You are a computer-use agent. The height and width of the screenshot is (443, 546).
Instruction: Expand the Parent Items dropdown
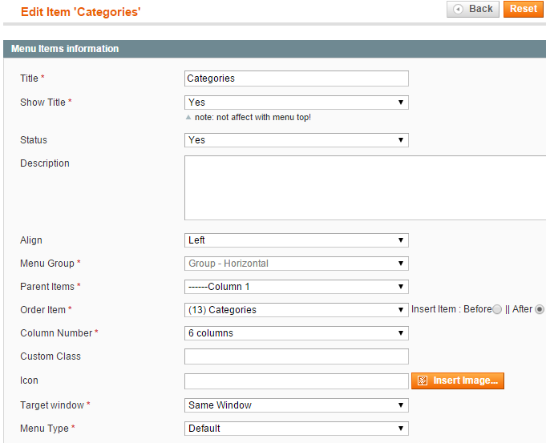click(297, 287)
